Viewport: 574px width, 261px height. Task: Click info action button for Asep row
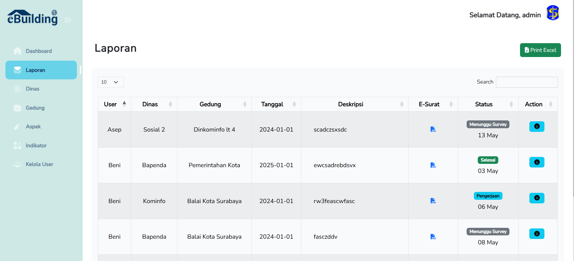click(x=537, y=126)
